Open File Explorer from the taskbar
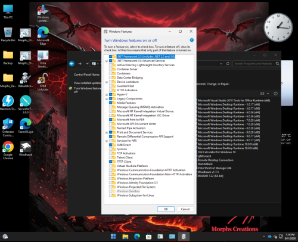 point(125,237)
